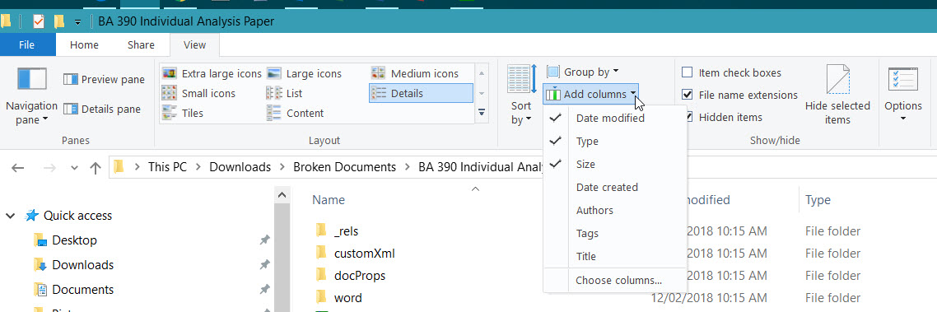Add the Date created column
Screen dimensions: 937x312
click(615, 187)
